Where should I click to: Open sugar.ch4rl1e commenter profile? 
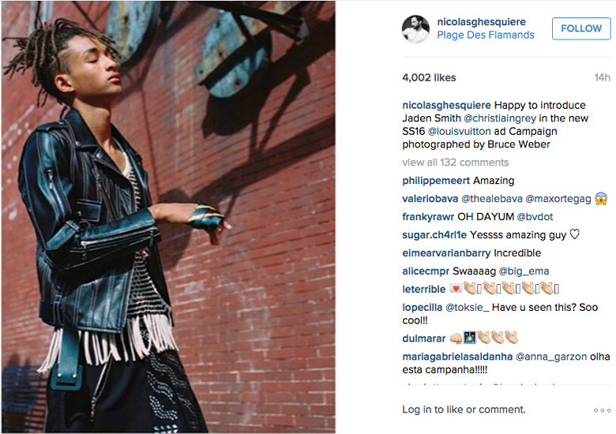434,234
